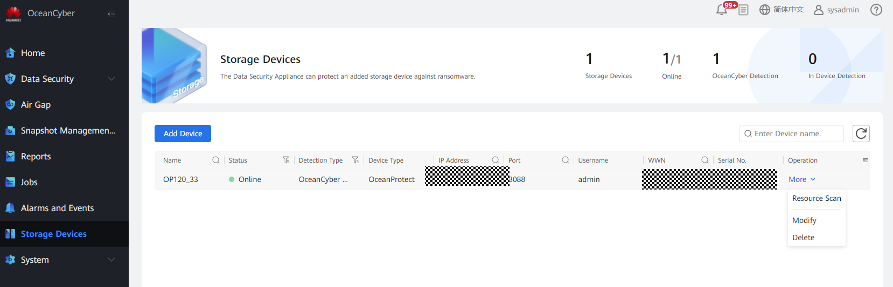
Task: Open the sysadmin user account menu
Action: pos(836,10)
